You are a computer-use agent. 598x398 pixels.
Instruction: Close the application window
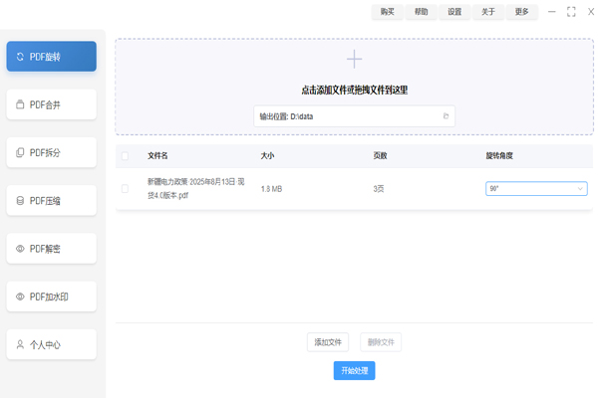[x=591, y=12]
